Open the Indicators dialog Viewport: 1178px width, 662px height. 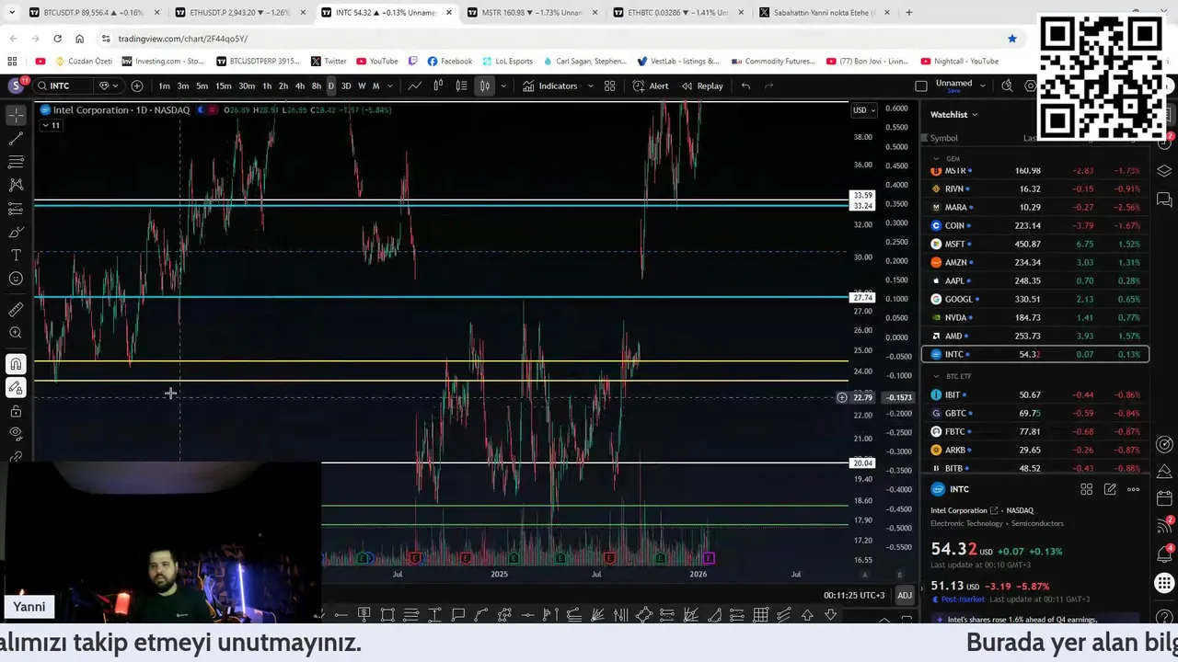(550, 86)
